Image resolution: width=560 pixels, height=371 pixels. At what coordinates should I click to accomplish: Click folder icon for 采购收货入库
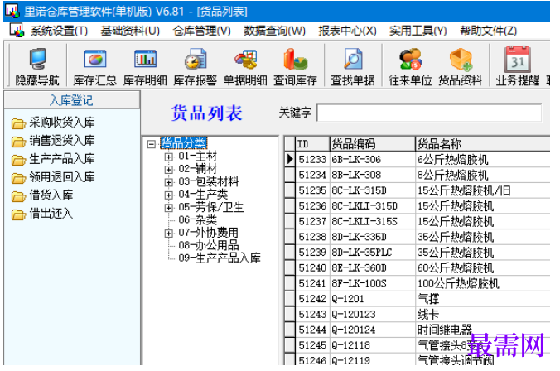[18, 123]
